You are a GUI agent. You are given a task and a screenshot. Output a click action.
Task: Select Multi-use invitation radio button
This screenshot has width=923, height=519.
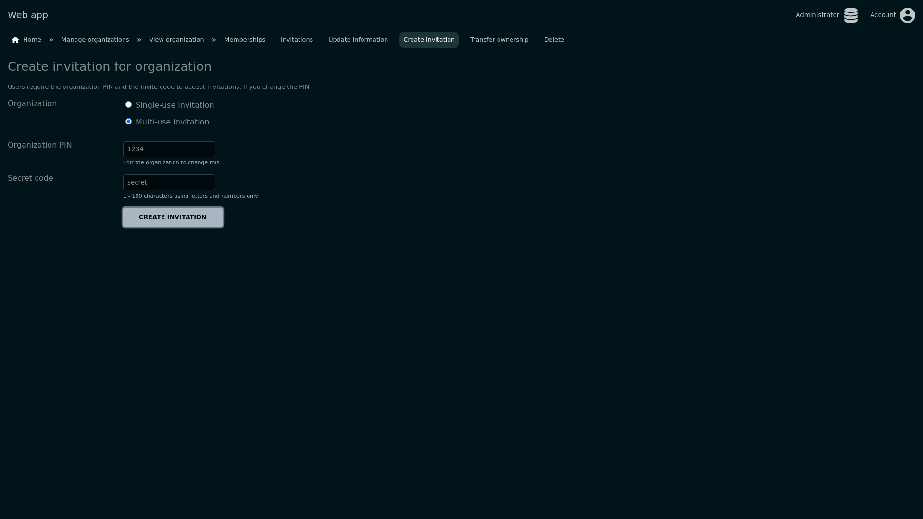[128, 122]
